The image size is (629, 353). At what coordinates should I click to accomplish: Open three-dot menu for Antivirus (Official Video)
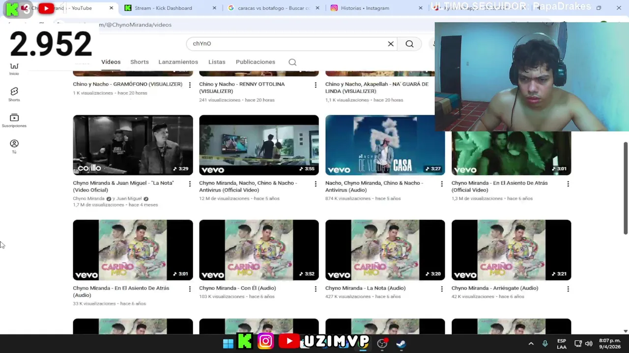click(315, 184)
